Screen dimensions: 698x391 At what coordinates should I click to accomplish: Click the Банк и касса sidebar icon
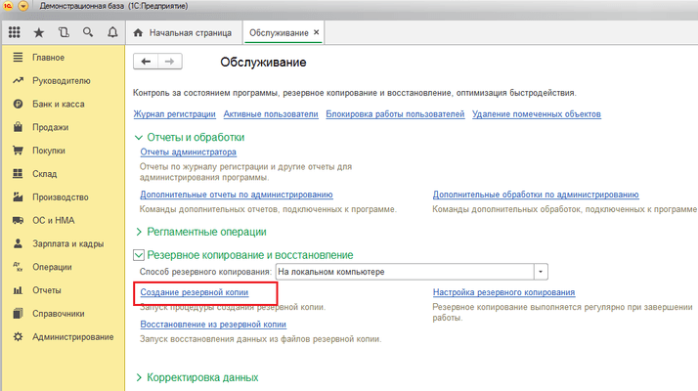(x=18, y=104)
